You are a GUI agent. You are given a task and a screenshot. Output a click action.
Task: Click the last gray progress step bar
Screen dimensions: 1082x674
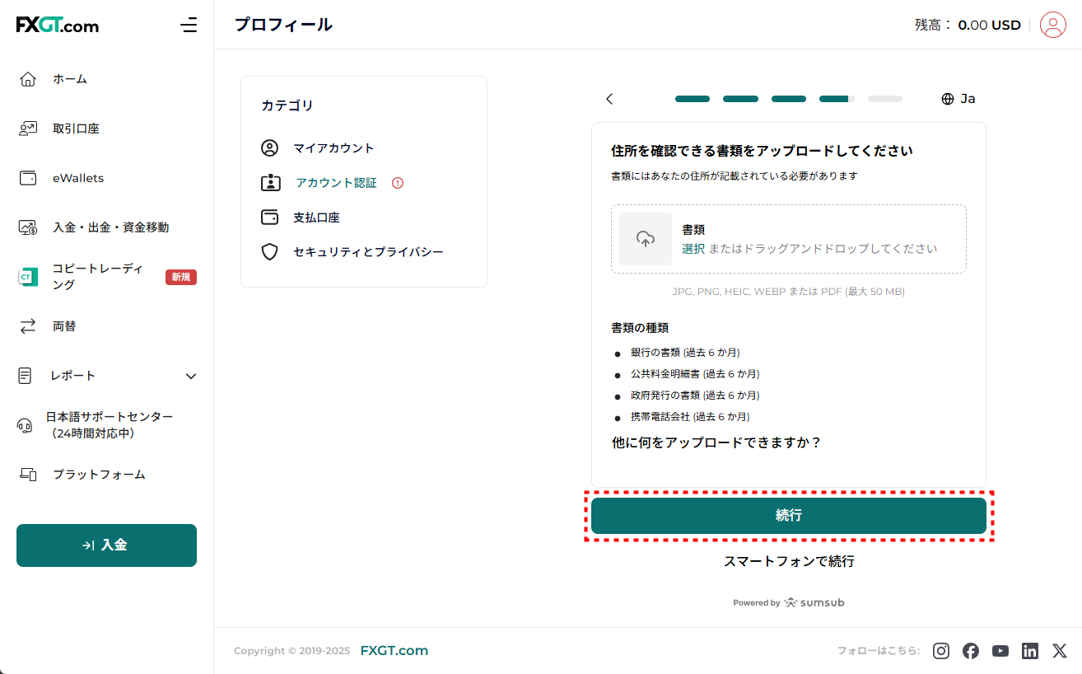coord(884,99)
